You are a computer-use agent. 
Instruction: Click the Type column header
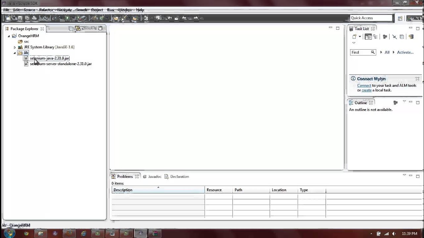(312, 190)
